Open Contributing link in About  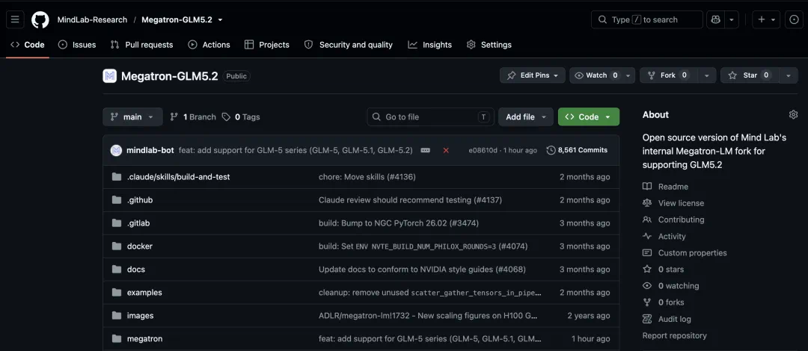click(673, 220)
